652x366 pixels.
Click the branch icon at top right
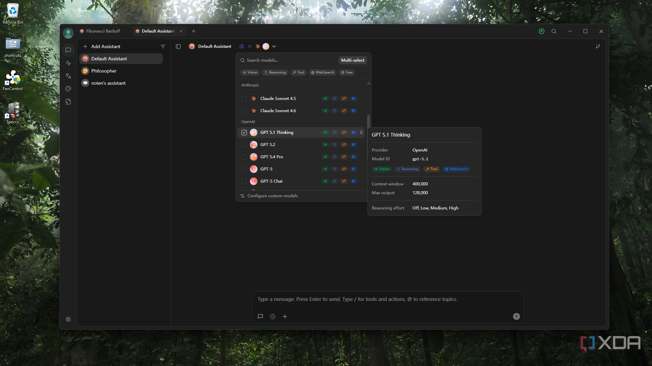point(598,46)
